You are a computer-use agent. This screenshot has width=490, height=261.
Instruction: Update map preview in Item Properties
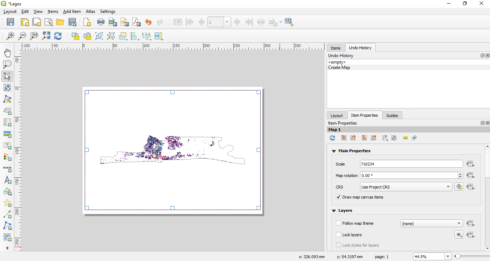click(332, 138)
